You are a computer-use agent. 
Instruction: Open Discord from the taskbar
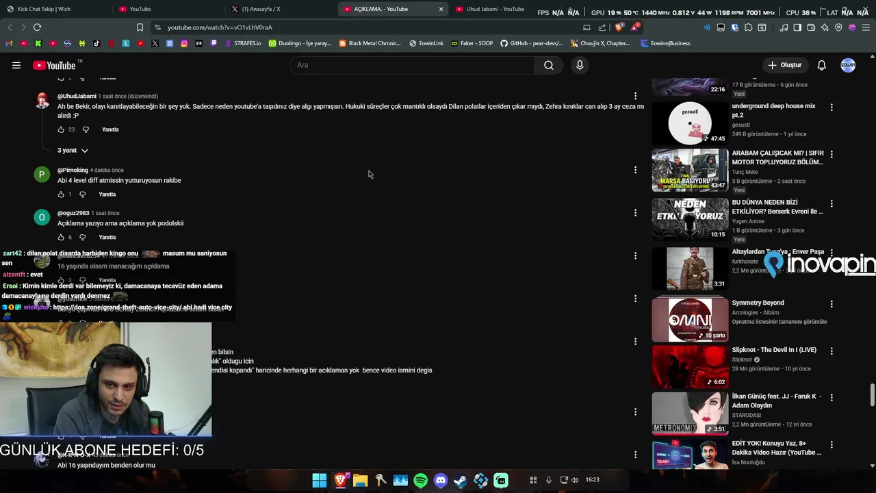[441, 481]
